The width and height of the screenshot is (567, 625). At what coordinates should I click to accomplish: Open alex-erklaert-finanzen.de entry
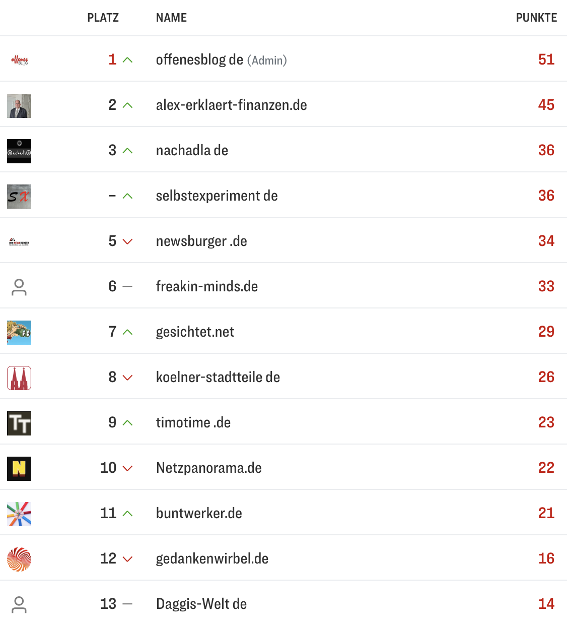coord(231,105)
